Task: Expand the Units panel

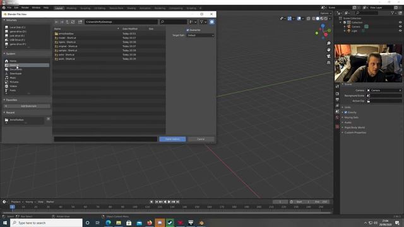Action: [348, 107]
